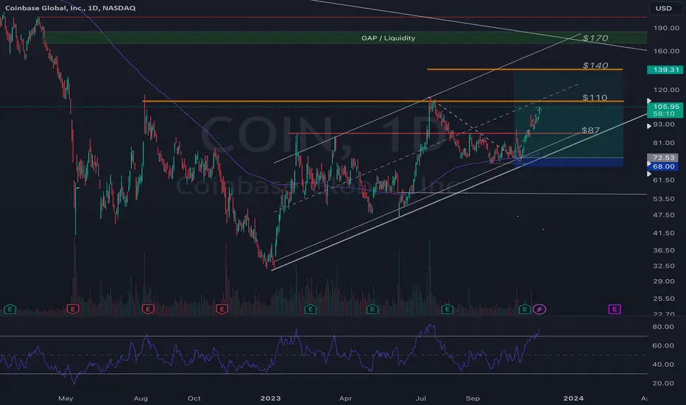Click the Oct label on time axis
Image resolution: width=686 pixels, height=405 pixels.
[x=194, y=398]
